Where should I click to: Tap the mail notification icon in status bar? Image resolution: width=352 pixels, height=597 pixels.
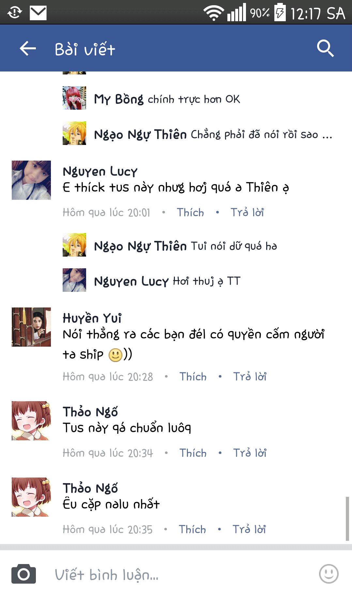38,13
